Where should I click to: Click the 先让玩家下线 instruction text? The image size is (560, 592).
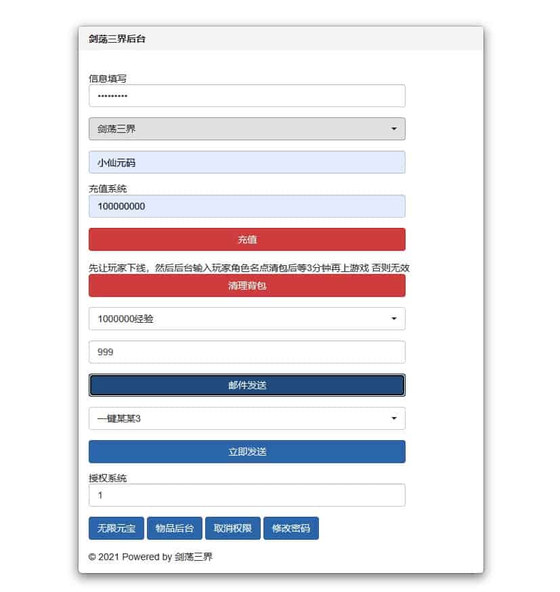pos(249,268)
